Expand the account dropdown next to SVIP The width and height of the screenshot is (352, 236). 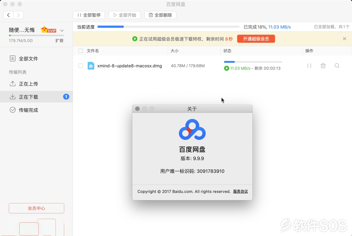click(x=62, y=31)
